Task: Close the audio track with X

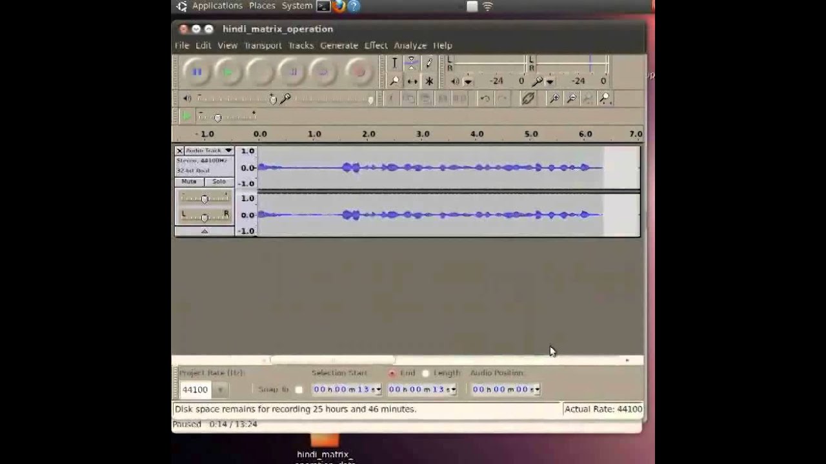Action: 179,150
